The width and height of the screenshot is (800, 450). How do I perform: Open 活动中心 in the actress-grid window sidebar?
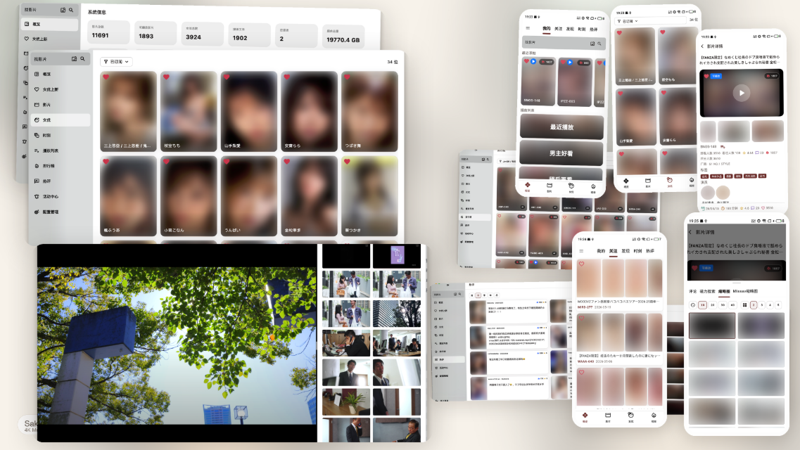coord(61,197)
